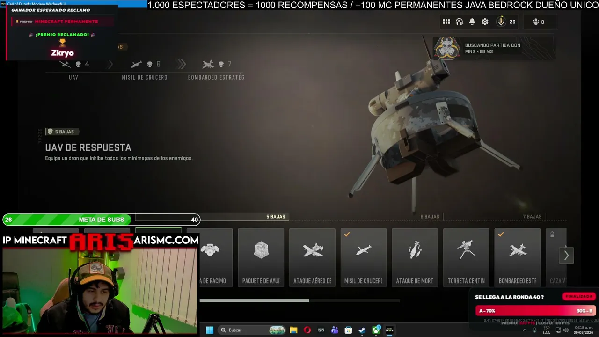The height and width of the screenshot is (337, 599).
Task: Open the dark square app on taskbar
Action: click(x=321, y=330)
